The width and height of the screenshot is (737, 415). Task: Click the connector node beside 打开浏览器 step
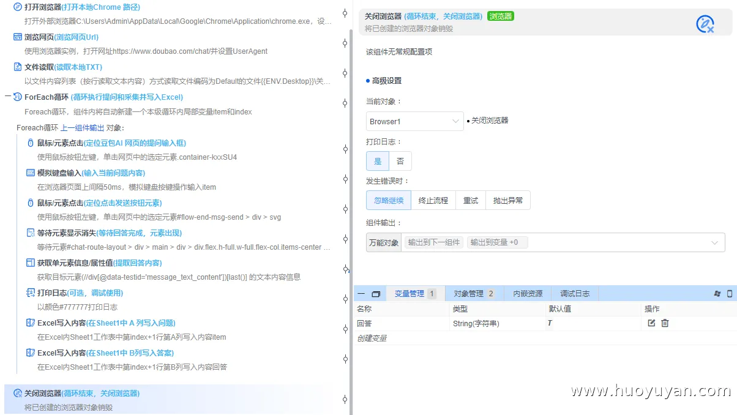345,13
